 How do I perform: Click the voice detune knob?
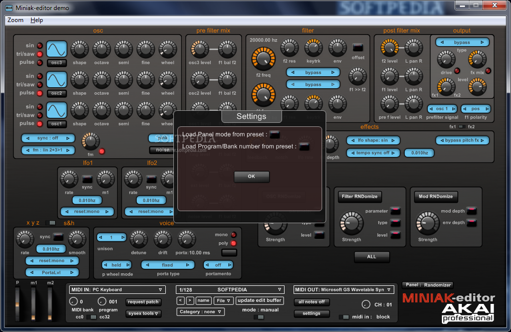138,239
